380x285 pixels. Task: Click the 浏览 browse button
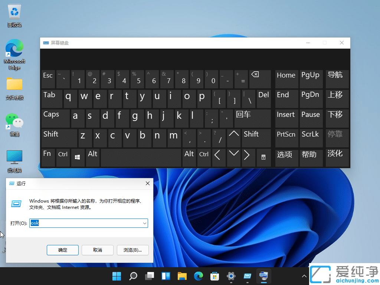[x=132, y=250]
